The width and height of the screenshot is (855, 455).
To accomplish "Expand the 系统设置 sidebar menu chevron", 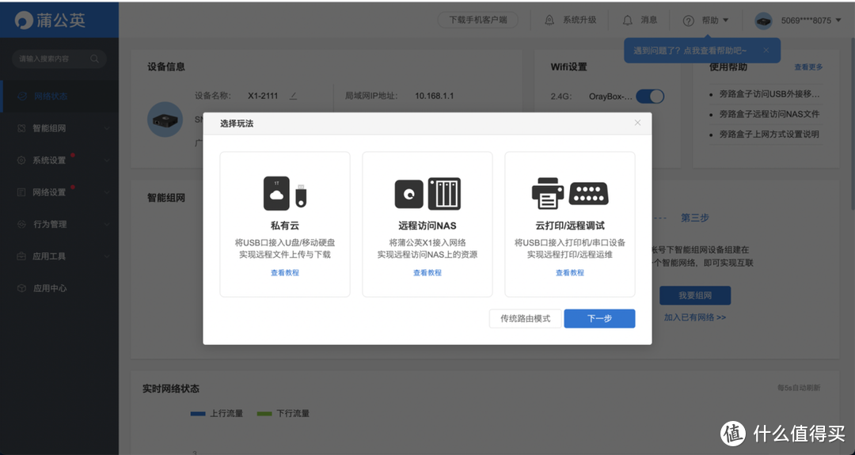I will pyautogui.click(x=107, y=160).
